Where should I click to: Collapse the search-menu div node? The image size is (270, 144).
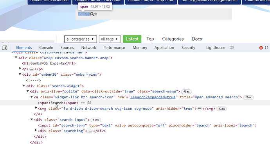click(x=28, y=91)
